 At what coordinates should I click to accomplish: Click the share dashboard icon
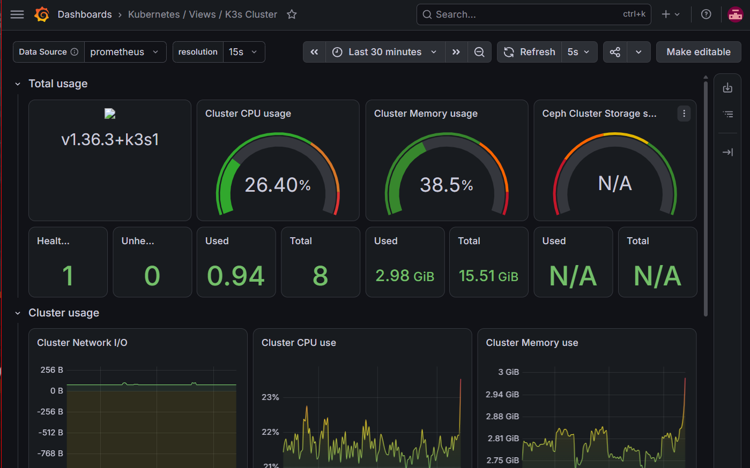click(615, 52)
